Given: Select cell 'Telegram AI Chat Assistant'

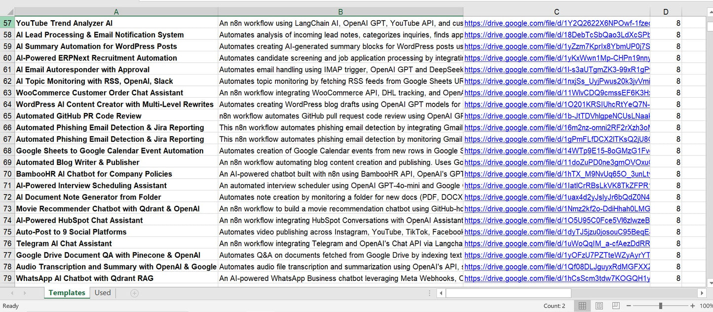Looking at the screenshot, I should 64,243.
